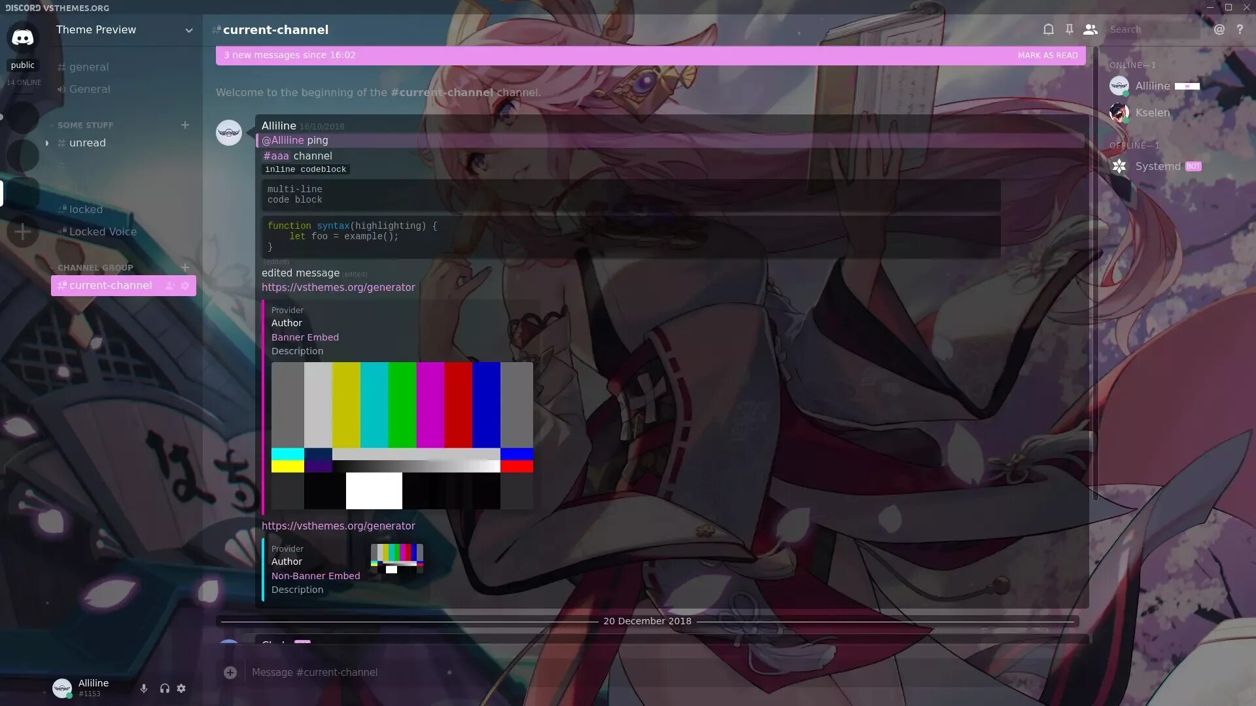Deafen using the headphones icon
The width and height of the screenshot is (1256, 706).
click(164, 688)
